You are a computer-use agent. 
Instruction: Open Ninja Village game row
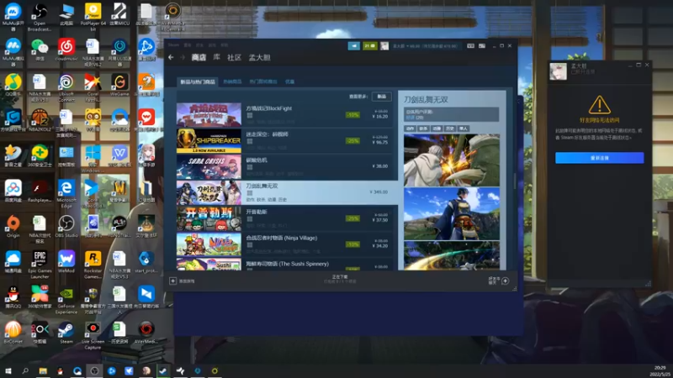pyautogui.click(x=284, y=244)
